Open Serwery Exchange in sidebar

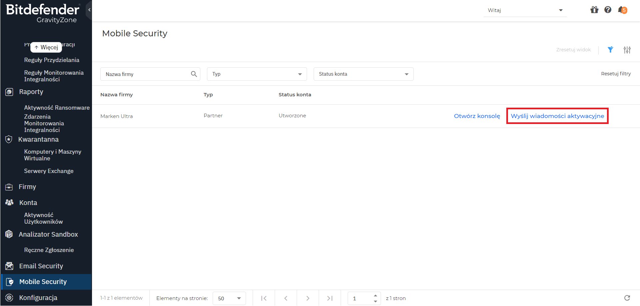coord(49,171)
